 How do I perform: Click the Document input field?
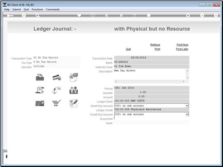point(152,119)
